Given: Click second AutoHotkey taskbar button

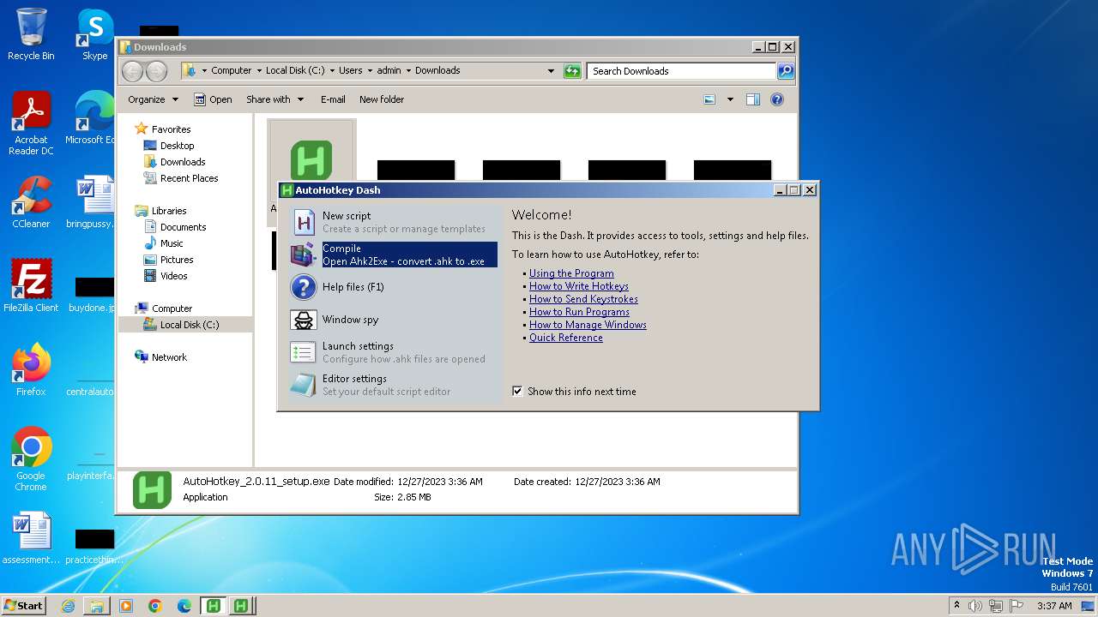Looking at the screenshot, I should (x=242, y=606).
